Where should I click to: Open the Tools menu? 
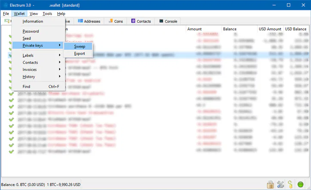pos(47,14)
